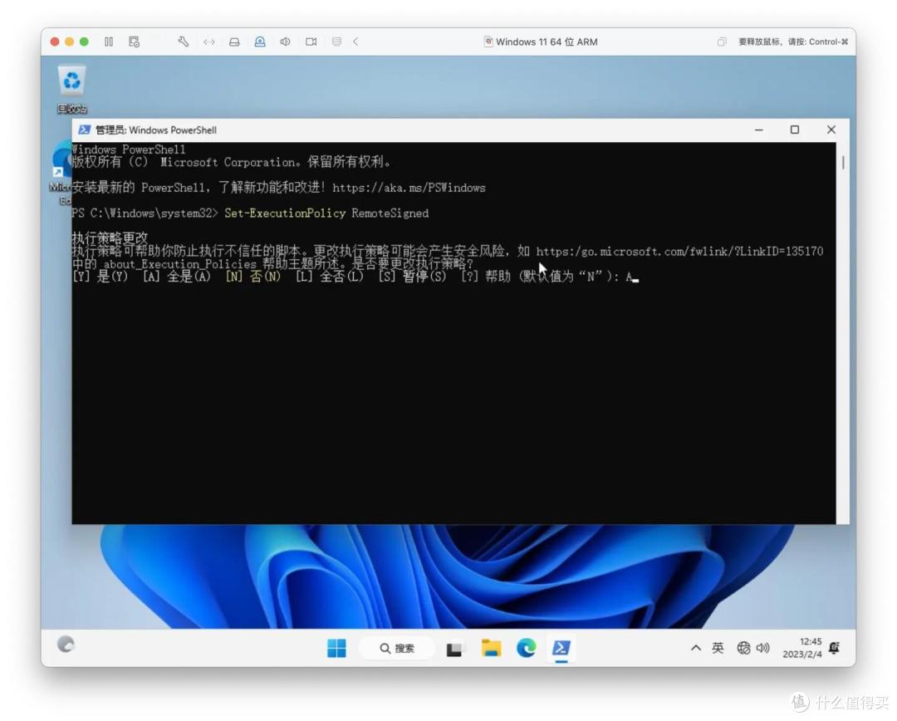The image size is (897, 721).
Task: Maximize the PowerShell window
Action: click(795, 130)
